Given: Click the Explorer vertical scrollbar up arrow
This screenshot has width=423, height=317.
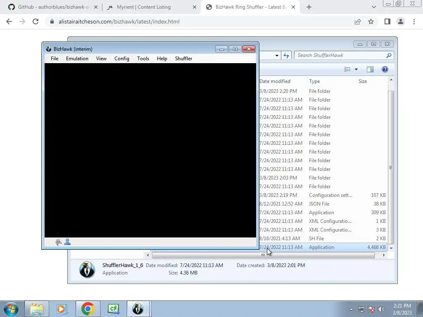Looking at the screenshot, I should tap(391, 80).
